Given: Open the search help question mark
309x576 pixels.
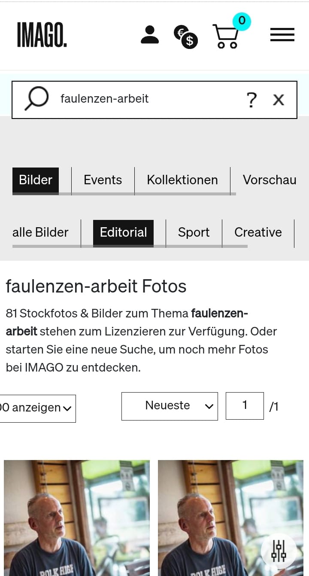Looking at the screenshot, I should click(x=251, y=99).
